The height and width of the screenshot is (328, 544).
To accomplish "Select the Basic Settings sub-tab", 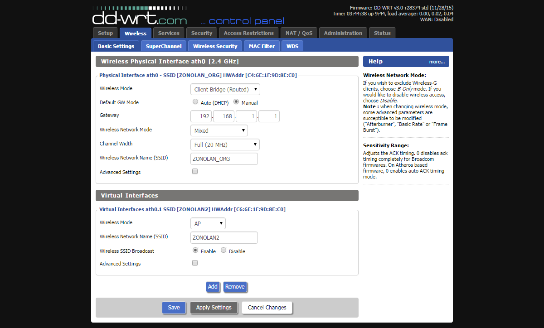I will 116,46.
